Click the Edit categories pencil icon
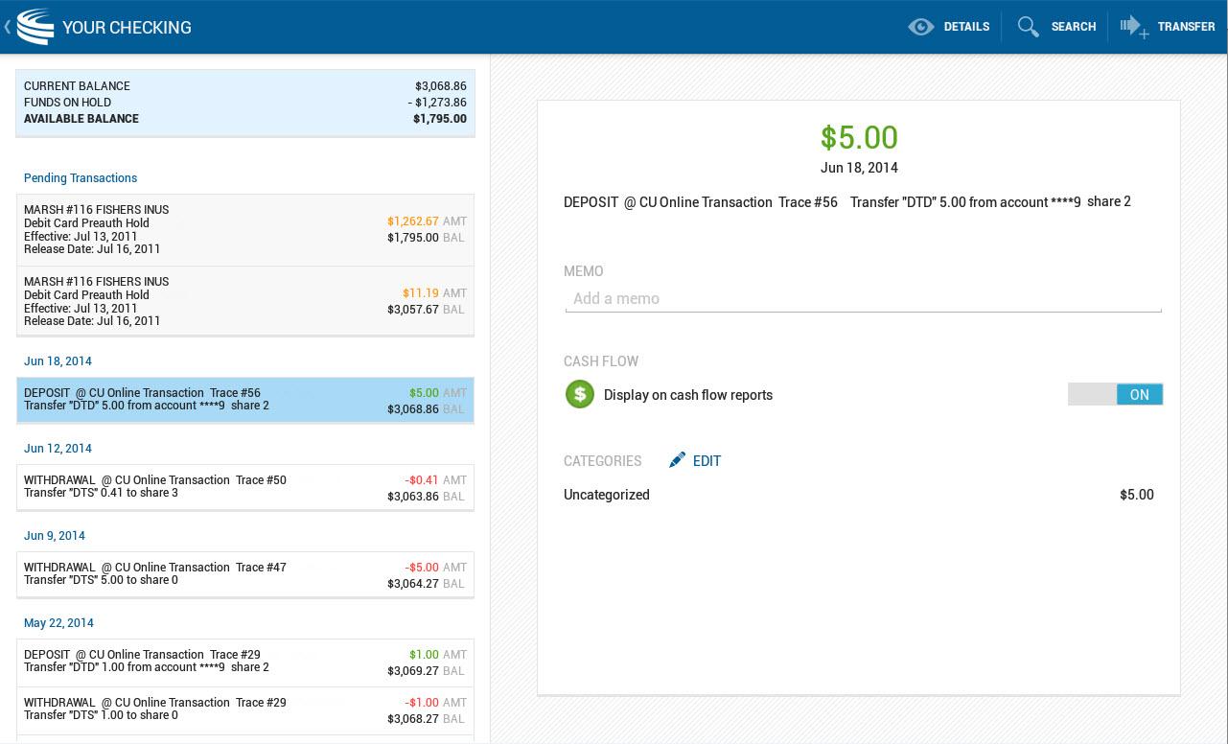The width and height of the screenshot is (1228, 744). [678, 460]
